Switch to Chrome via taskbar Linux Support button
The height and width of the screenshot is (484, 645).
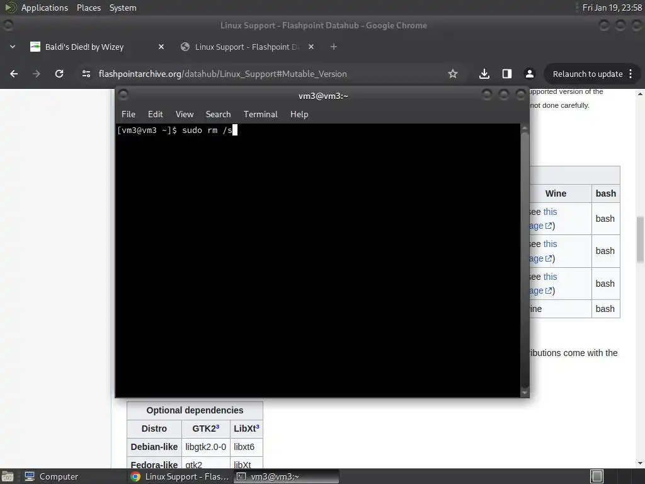(180, 476)
